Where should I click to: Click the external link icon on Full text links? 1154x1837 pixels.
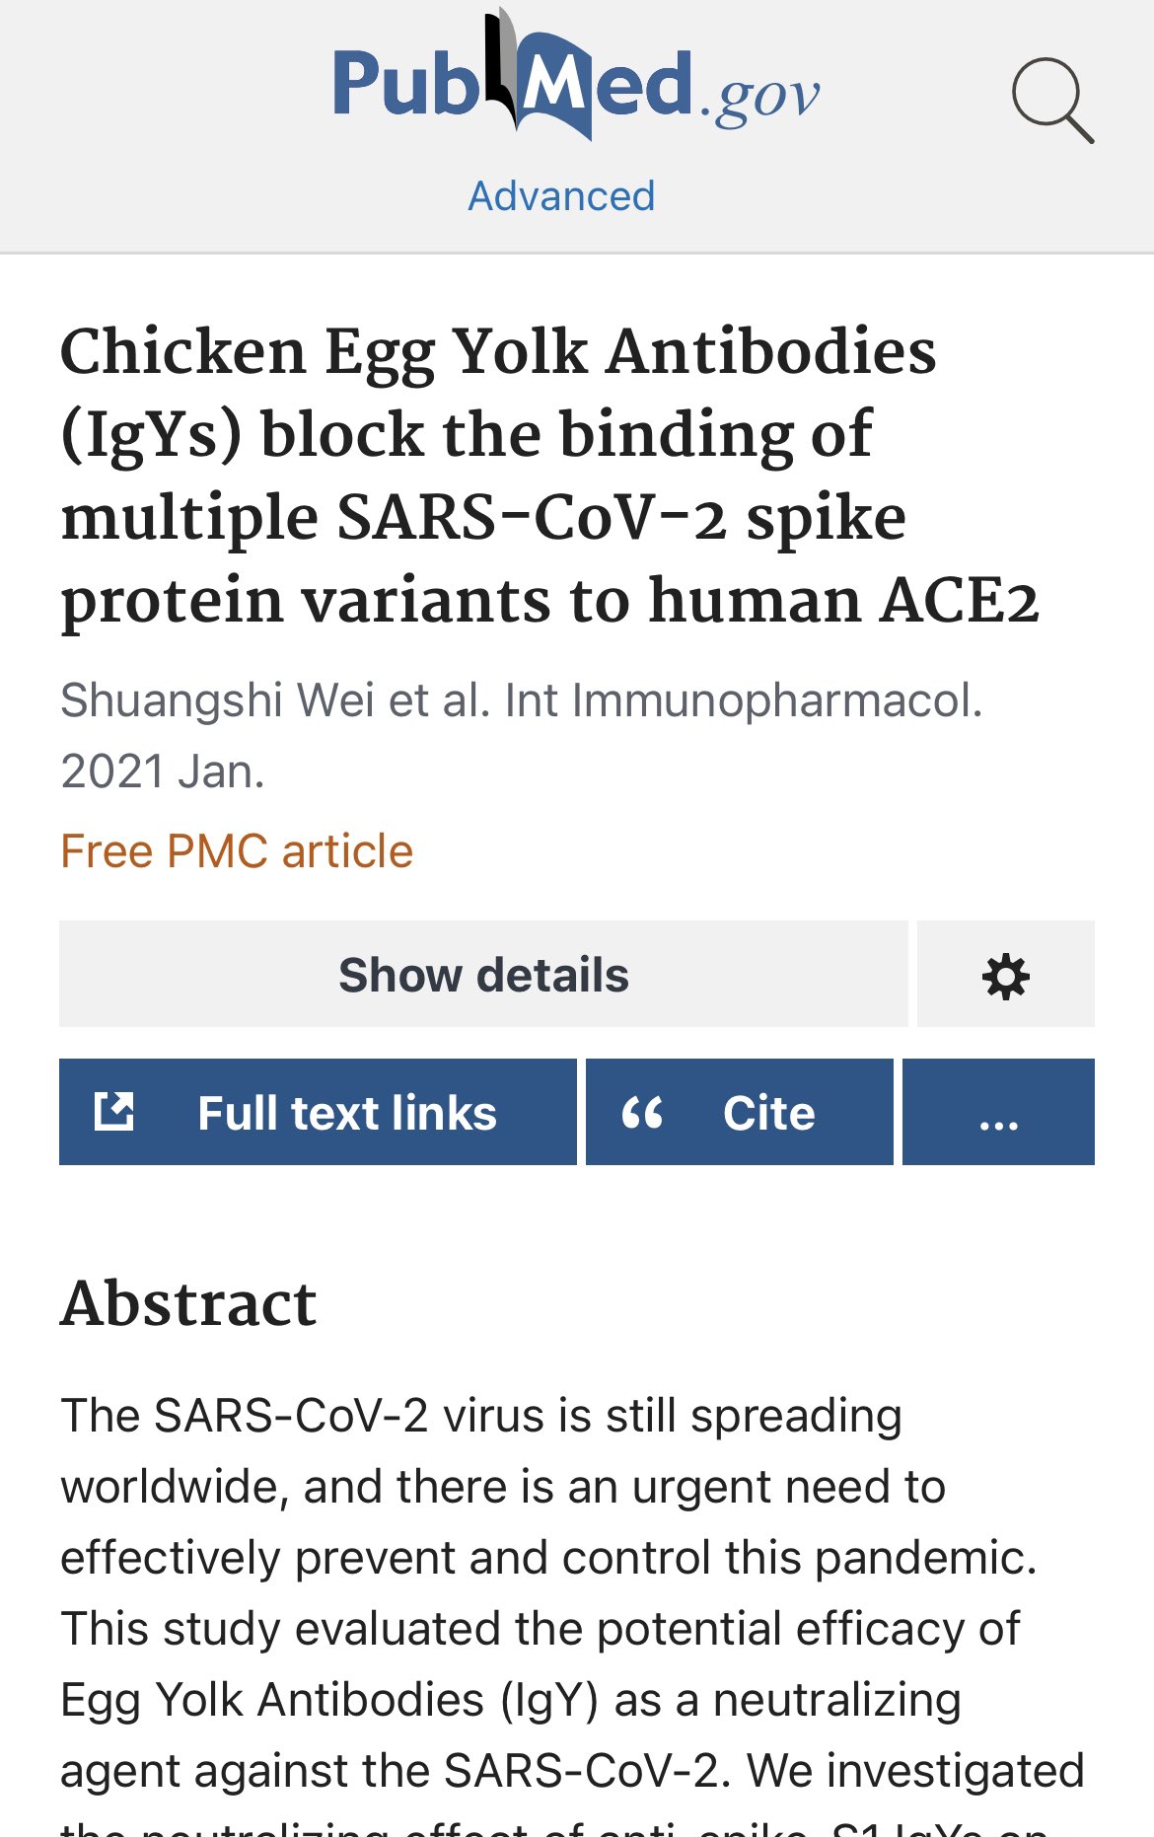(x=114, y=1111)
